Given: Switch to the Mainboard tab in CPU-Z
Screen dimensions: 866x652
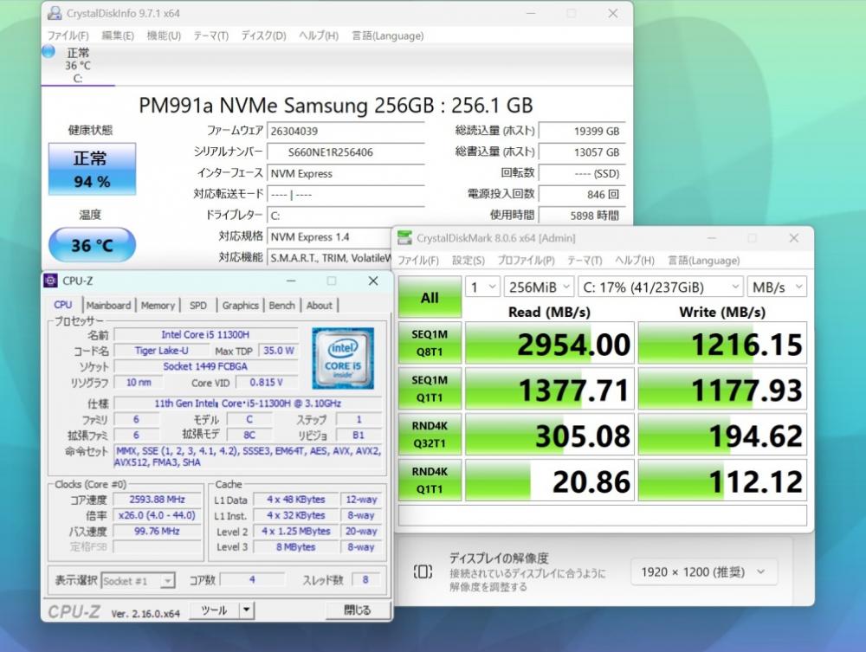Looking at the screenshot, I should (109, 306).
